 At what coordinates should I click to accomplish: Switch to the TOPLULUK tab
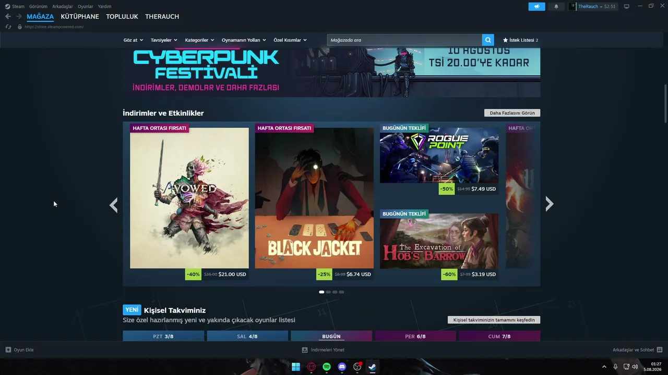[x=122, y=17]
